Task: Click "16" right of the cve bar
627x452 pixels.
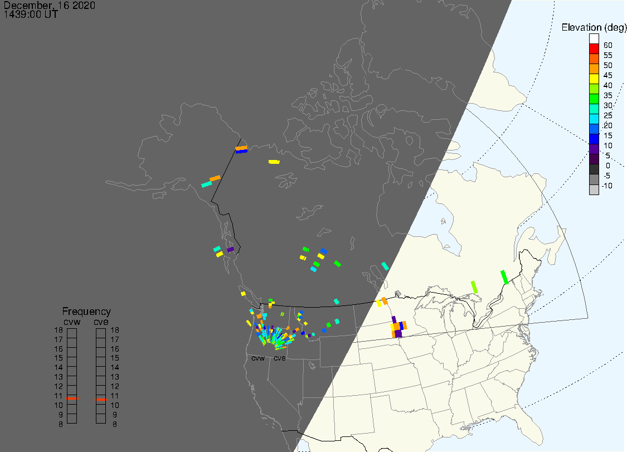Action: pos(115,349)
